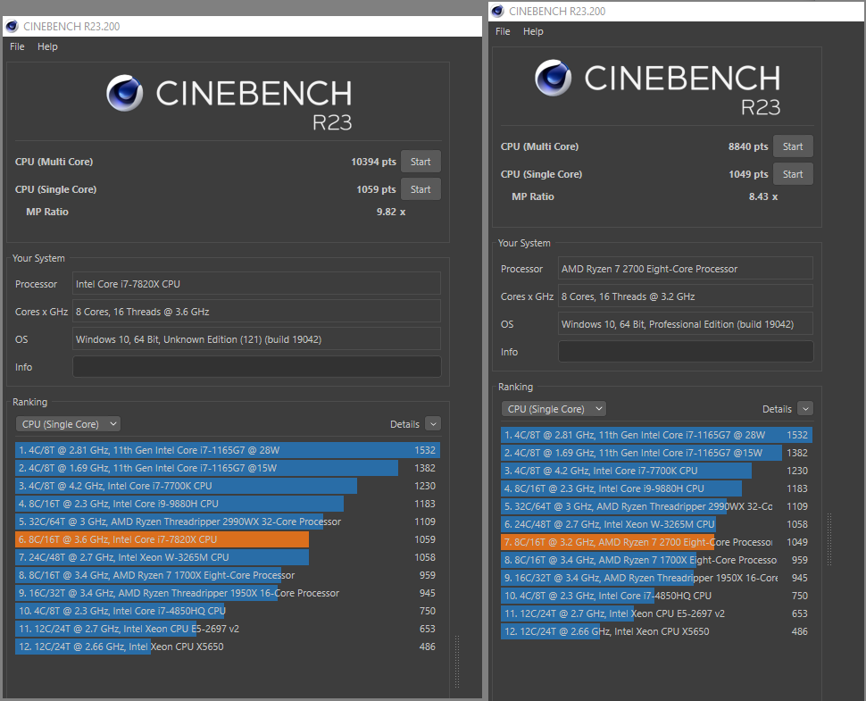Select row 12 Xeon X5650 in left ranking
This screenshot has height=701, width=866.
(x=228, y=647)
